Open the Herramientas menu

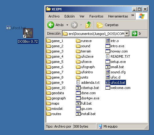click(118, 16)
